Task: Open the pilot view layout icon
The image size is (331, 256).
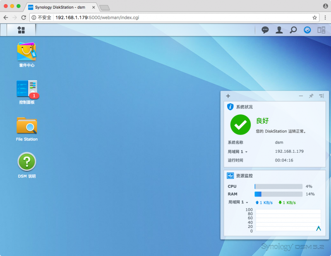Action: [x=321, y=30]
